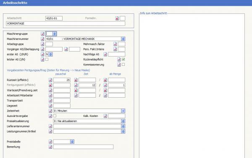Enable the Kommissionierung checkbox
This screenshot has width=252, height=158.
pos(123,65)
